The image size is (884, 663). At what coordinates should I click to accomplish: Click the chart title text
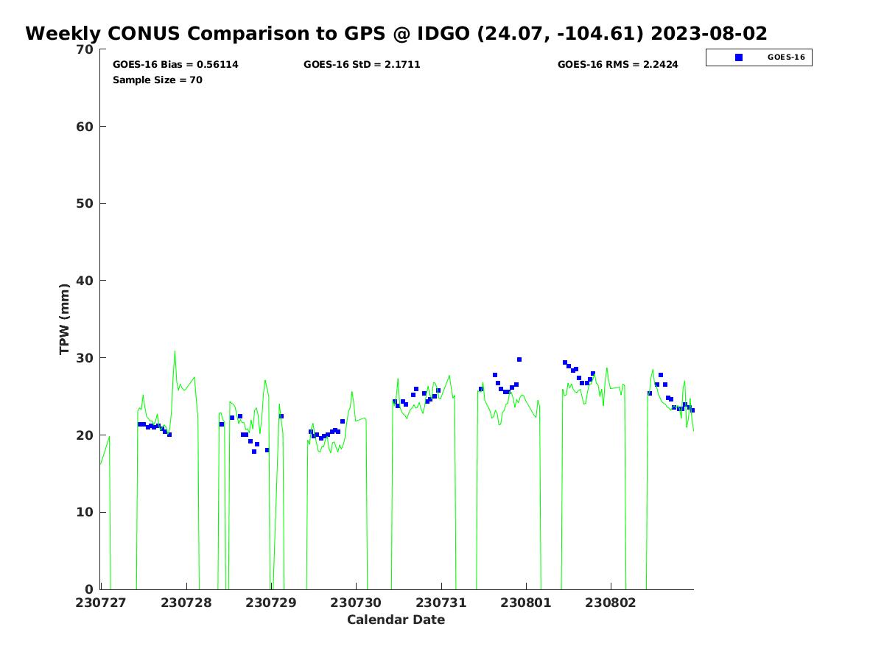[396, 34]
